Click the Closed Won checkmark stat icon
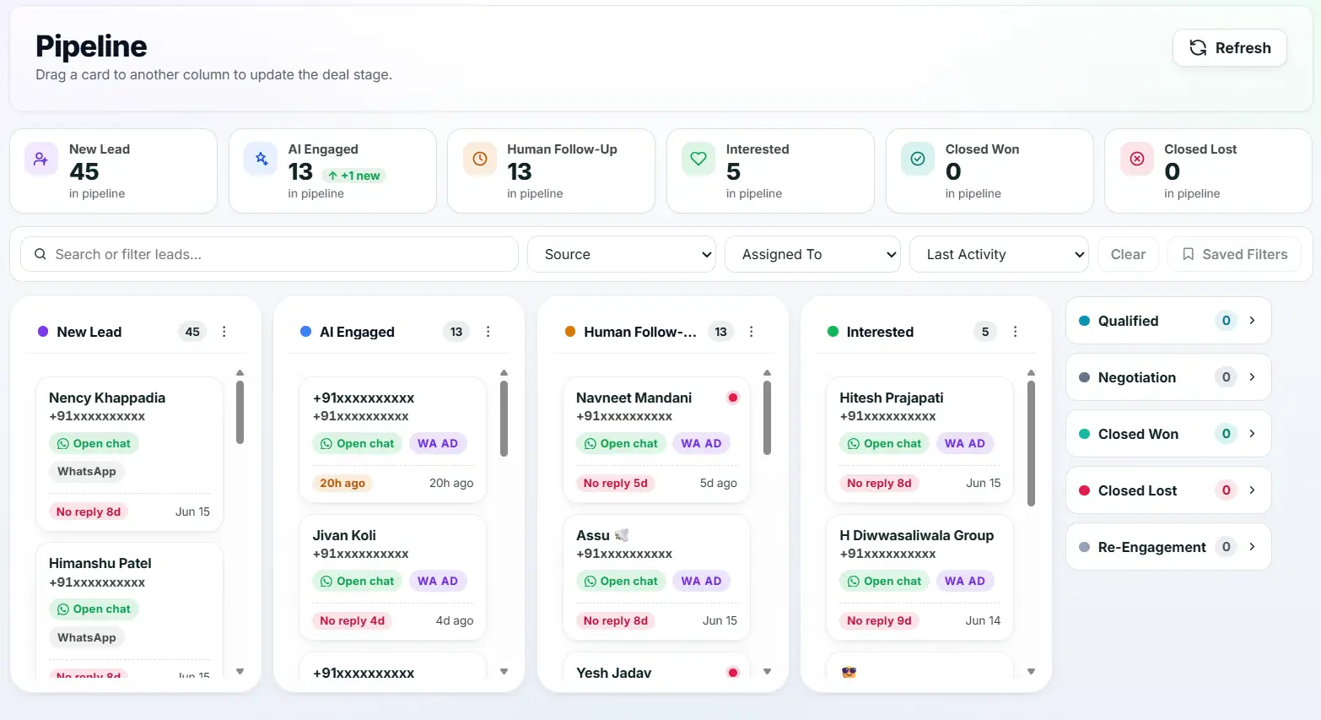The height and width of the screenshot is (720, 1321). [918, 159]
